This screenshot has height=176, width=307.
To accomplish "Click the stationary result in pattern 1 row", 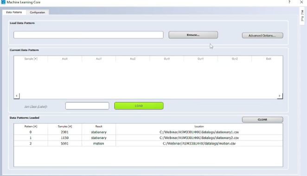I will pos(99,138).
